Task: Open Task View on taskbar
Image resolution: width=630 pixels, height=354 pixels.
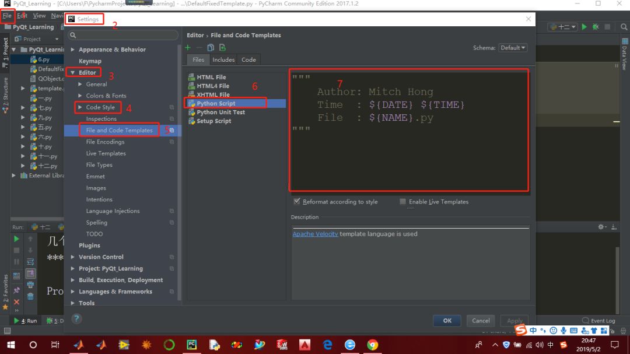Action: click(x=55, y=345)
